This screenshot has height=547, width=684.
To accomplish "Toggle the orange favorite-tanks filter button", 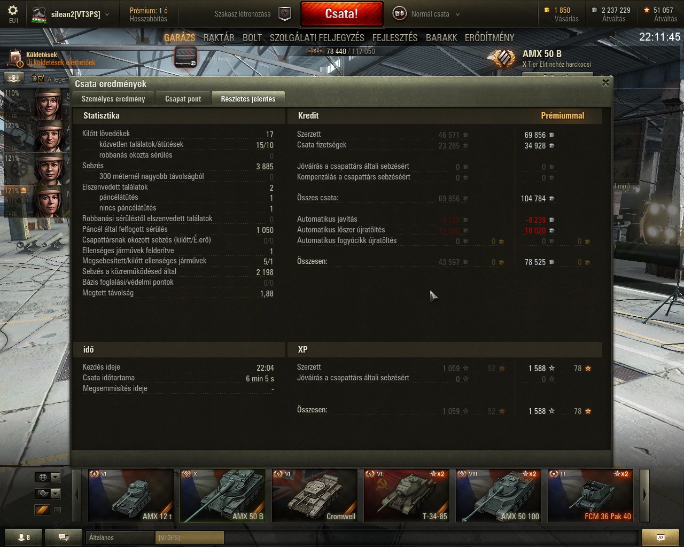I will pos(42,510).
